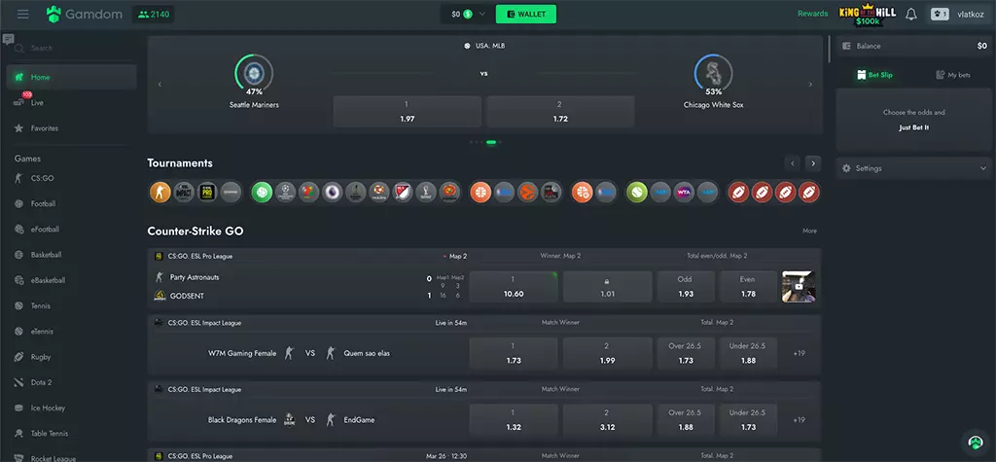The width and height of the screenshot is (996, 462).
Task: Open Favorites in sidebar
Action: [72, 127]
